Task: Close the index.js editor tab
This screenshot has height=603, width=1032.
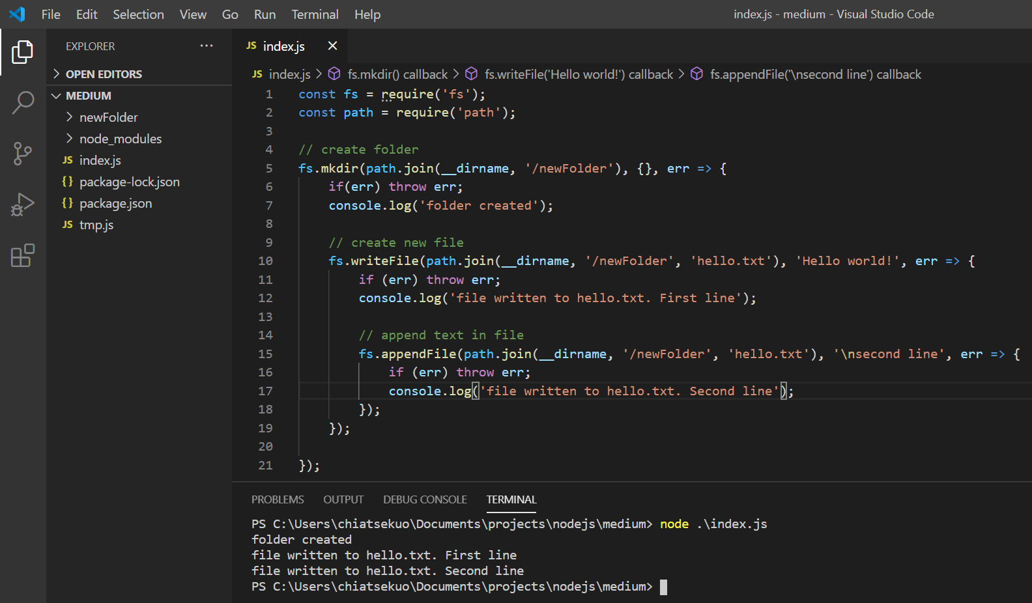Action: 332,46
